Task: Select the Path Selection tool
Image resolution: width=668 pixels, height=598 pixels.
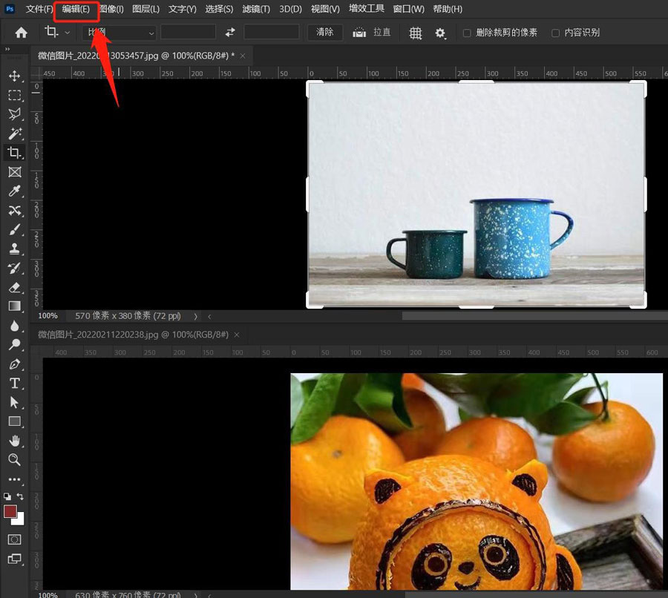Action: 15,402
